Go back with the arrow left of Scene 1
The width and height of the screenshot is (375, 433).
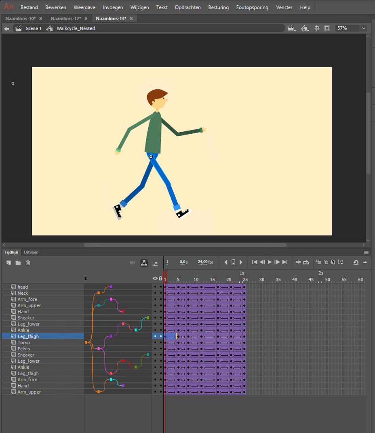click(x=6, y=28)
